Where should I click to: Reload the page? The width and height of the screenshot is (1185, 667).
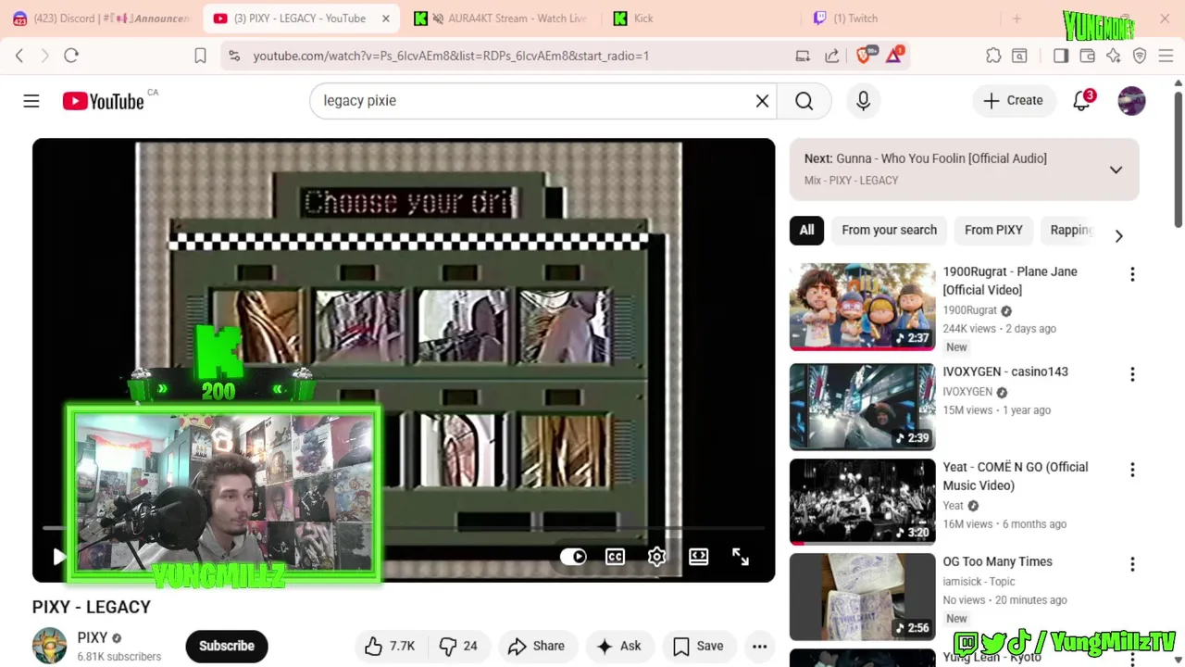pos(71,56)
